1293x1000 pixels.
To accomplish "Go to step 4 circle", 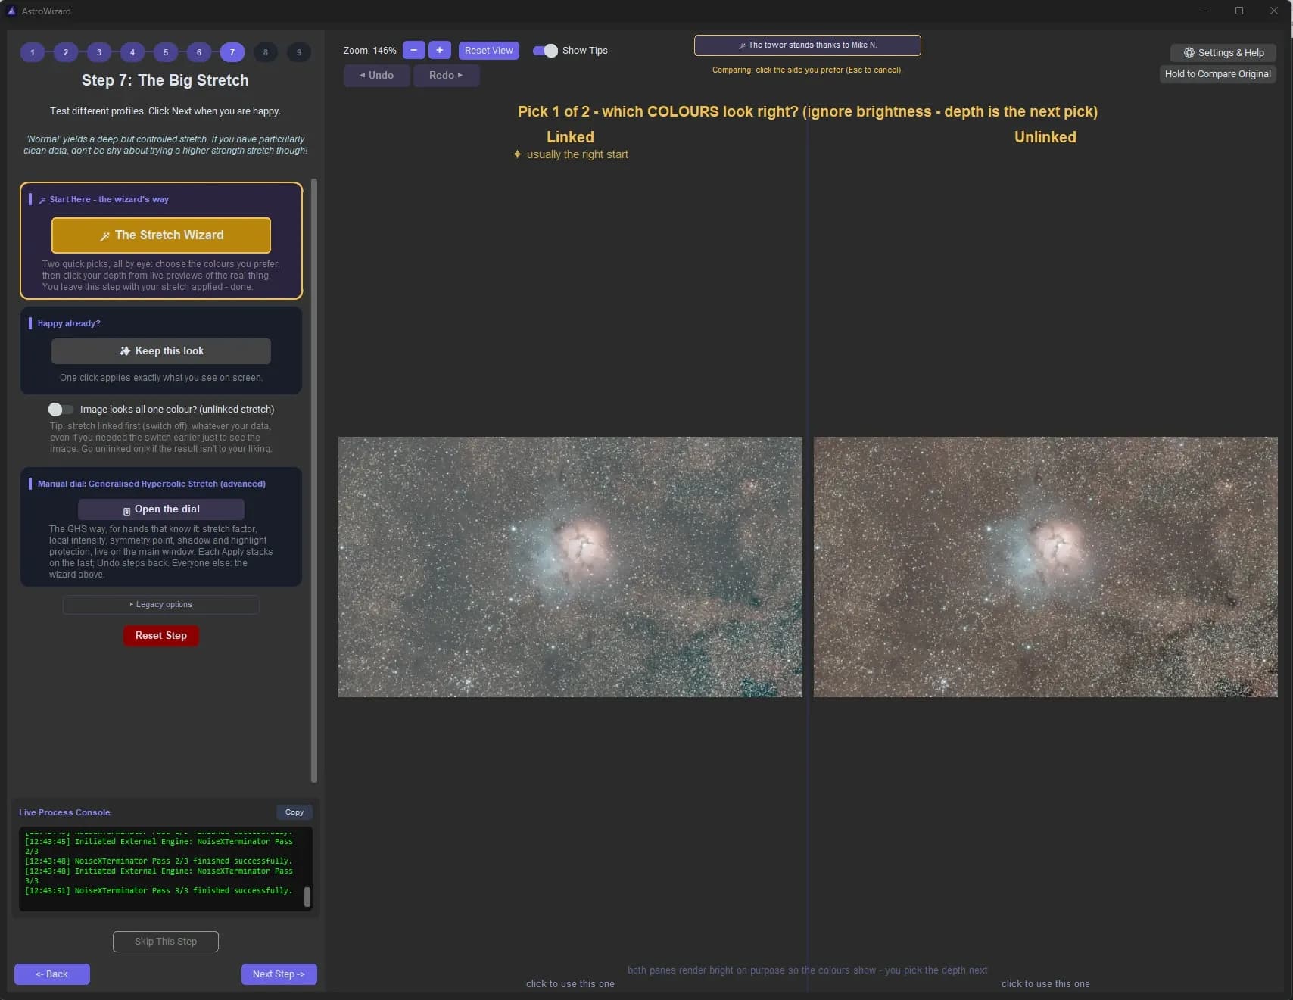I will (x=132, y=52).
